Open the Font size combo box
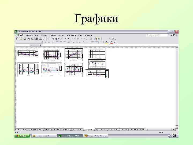193x145 pixels. (39, 42)
